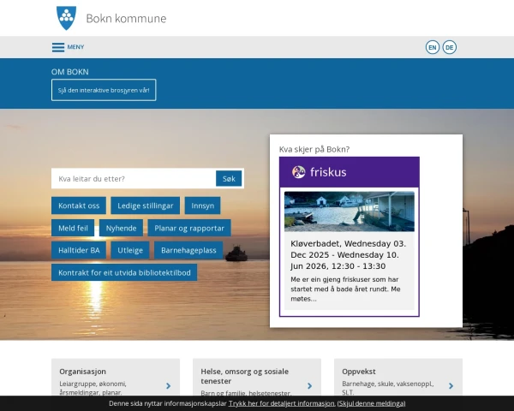Screen dimensions: 514x411
Task: Click the friskus logo icon
Action: pos(298,172)
